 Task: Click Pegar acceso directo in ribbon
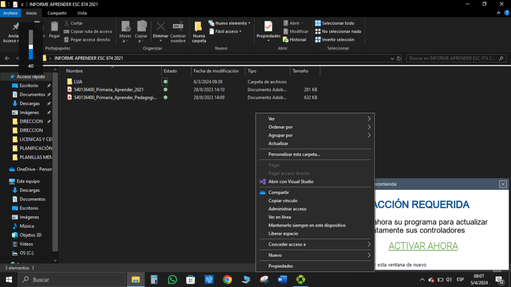coord(87,40)
